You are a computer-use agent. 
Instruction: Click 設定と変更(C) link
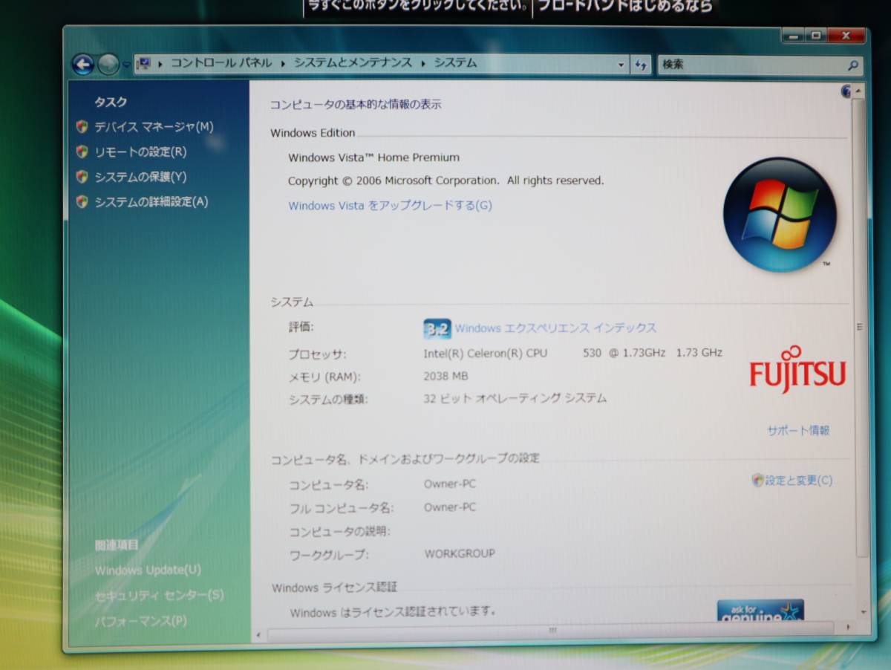pos(799,481)
